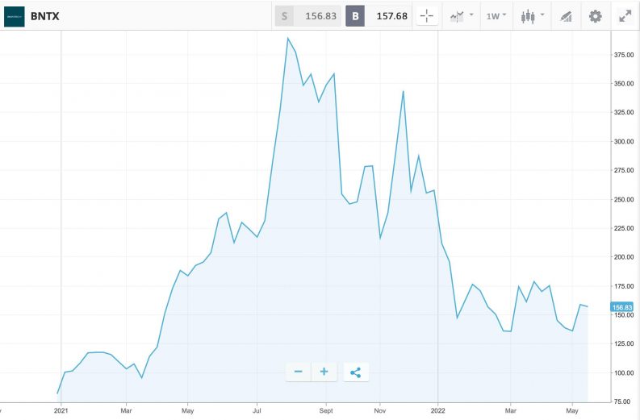Image resolution: width=640 pixels, height=420 pixels.
Task: Open the candlestick chart type dropdown
Action: [x=532, y=16]
